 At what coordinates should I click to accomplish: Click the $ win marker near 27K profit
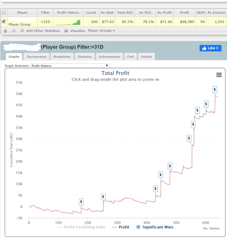coord(189,138)
